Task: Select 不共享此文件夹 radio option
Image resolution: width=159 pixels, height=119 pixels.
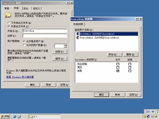Action: tap(9, 23)
